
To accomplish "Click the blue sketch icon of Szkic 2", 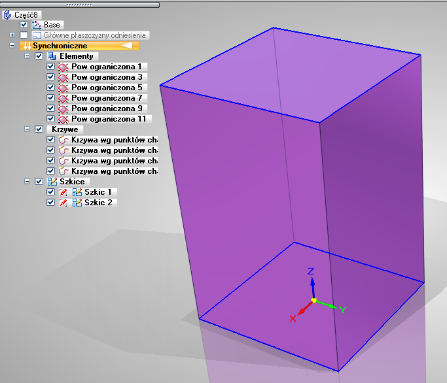I will [77, 203].
